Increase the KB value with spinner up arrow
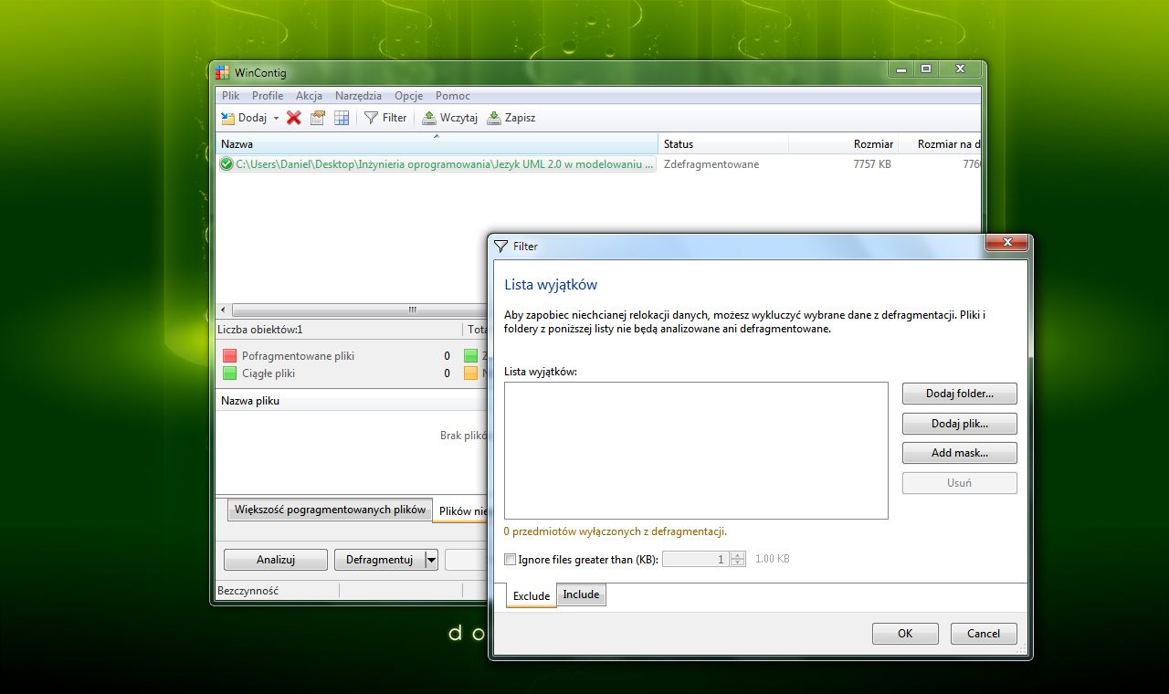Image resolution: width=1169 pixels, height=694 pixels. tap(738, 555)
